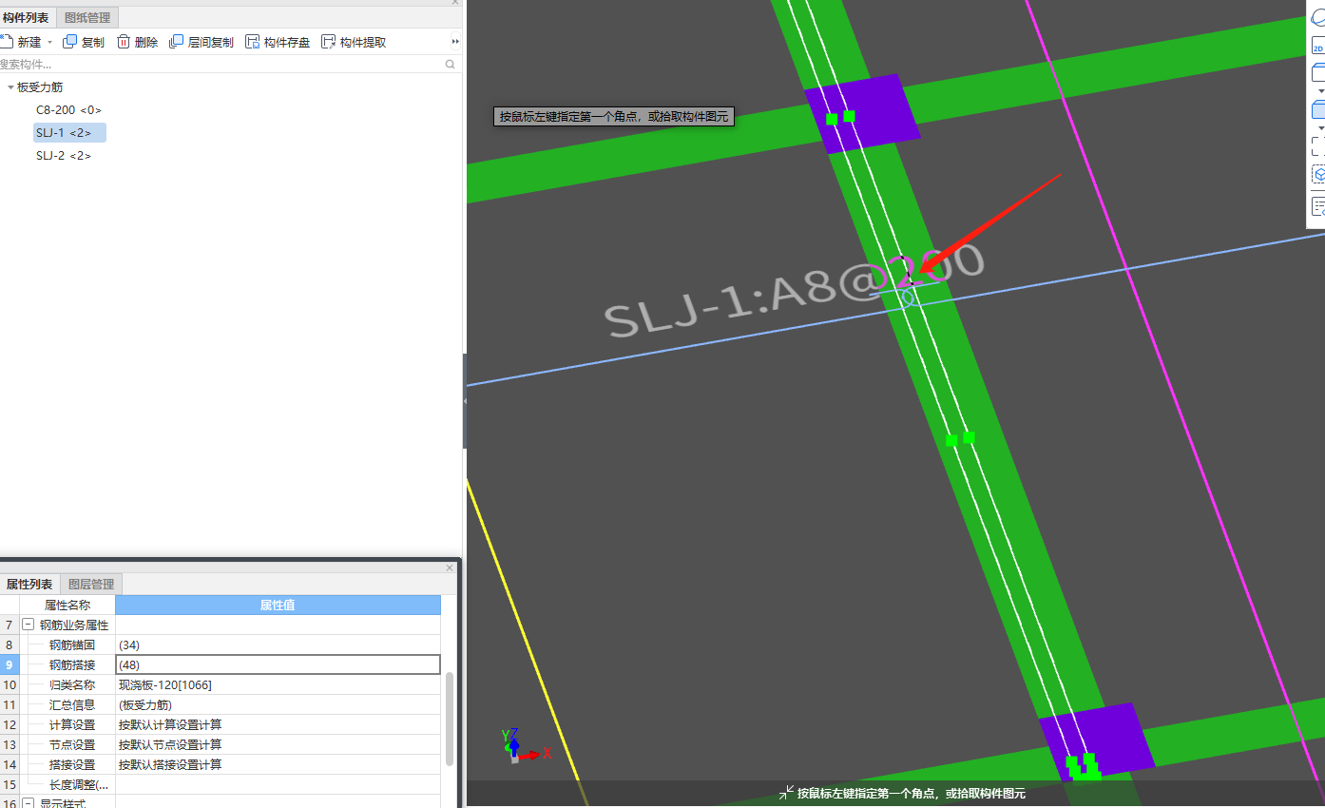Select row number 9 in properties table
The height and width of the screenshot is (808, 1325).
coord(10,664)
